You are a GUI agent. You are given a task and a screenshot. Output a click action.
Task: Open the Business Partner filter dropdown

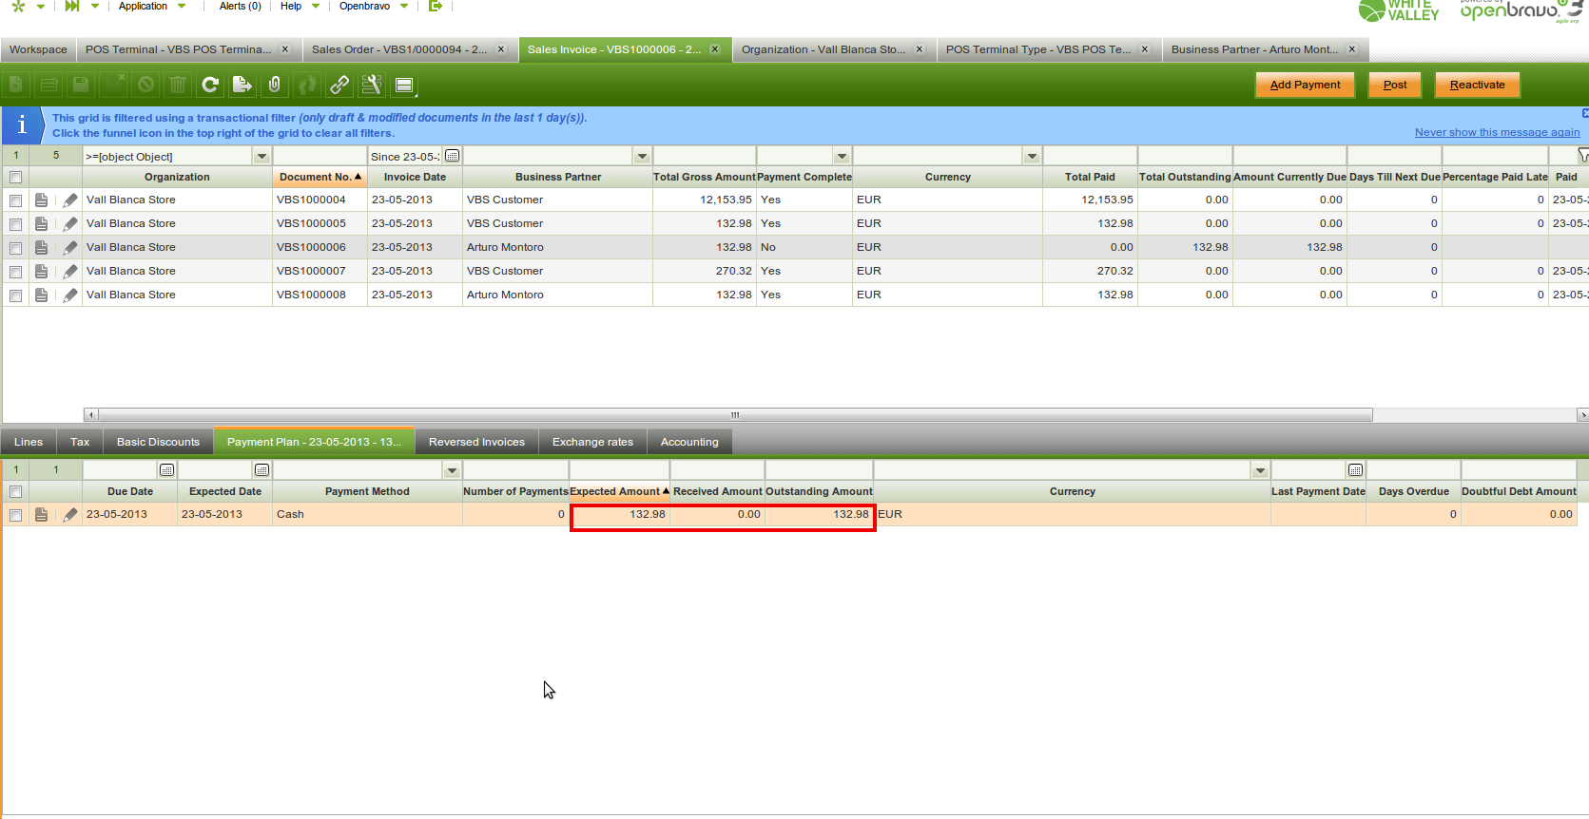point(642,157)
